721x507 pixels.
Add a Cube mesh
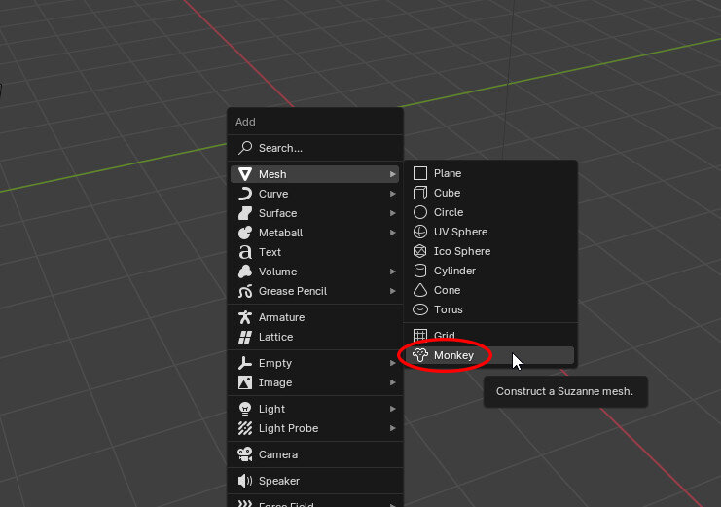pyautogui.click(x=490, y=193)
